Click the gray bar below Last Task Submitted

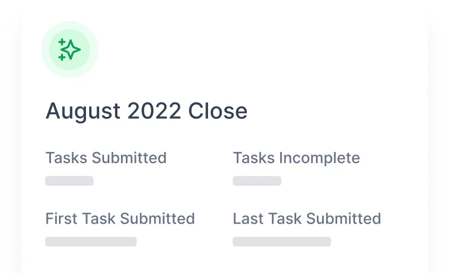(x=282, y=242)
